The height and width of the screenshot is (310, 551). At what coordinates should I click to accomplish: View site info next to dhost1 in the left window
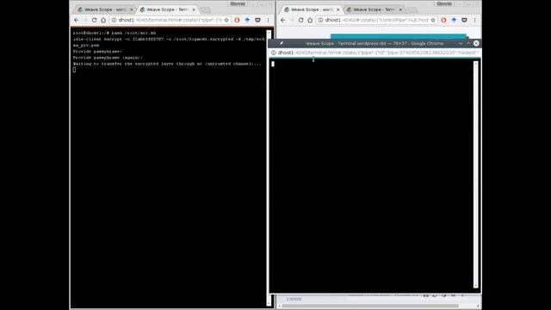point(114,21)
